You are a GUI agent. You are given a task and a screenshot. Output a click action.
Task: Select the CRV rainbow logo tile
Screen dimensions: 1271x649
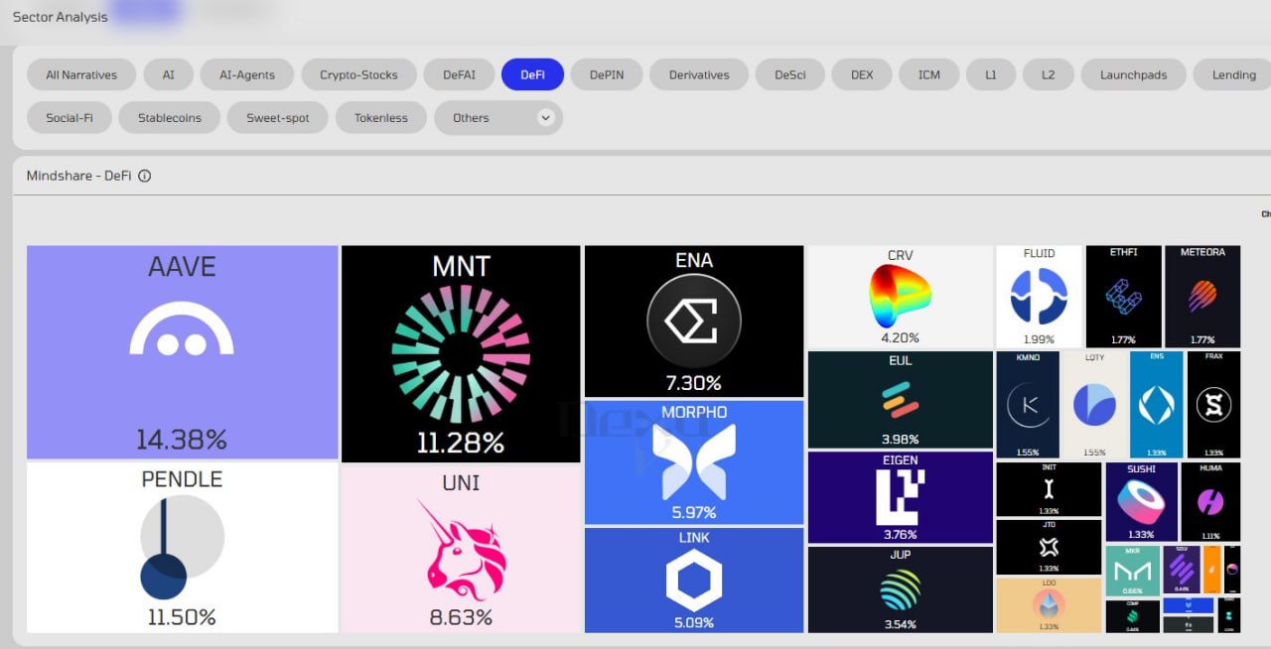pos(900,297)
